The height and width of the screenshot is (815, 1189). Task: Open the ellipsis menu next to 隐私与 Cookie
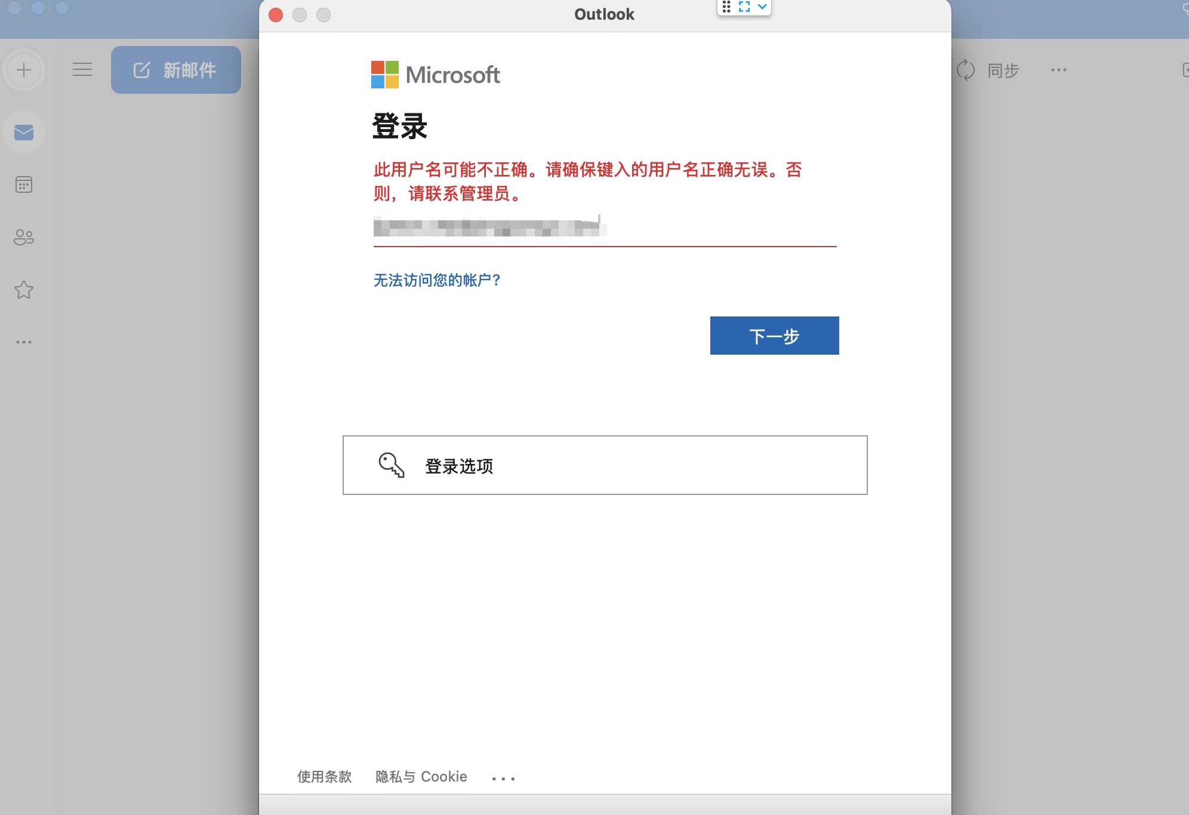pyautogui.click(x=503, y=777)
